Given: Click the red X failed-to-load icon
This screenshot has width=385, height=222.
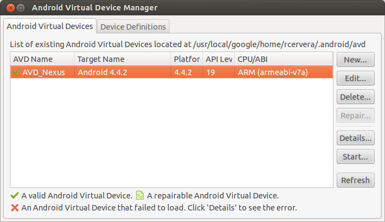Looking at the screenshot, I should coord(14,208).
